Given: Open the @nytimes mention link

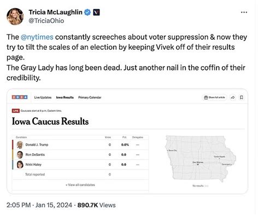Looking at the screenshot, I should [37, 37].
